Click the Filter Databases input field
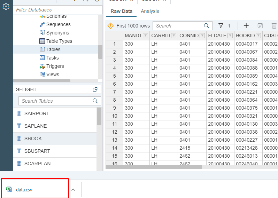Viewport: 278px width, 198px height. point(57,10)
